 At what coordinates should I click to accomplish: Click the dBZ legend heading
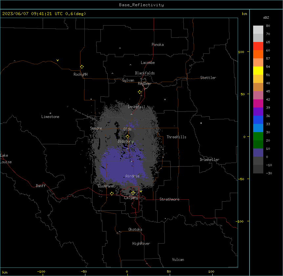click(x=266, y=17)
